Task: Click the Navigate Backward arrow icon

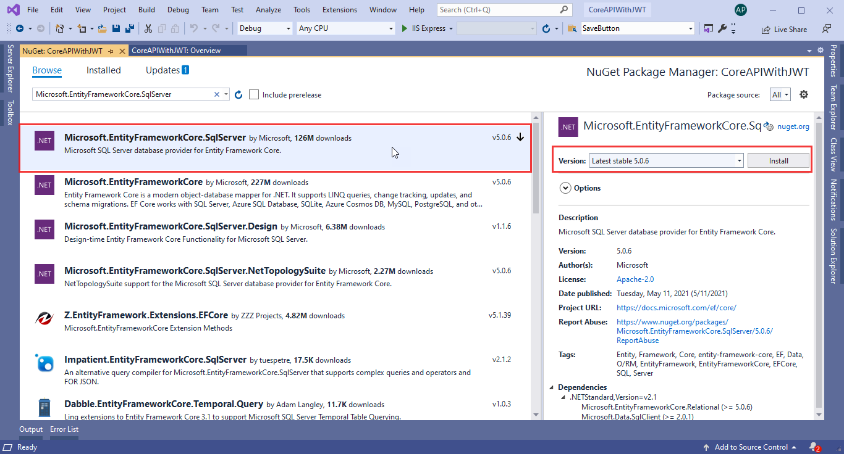Action: [x=20, y=28]
